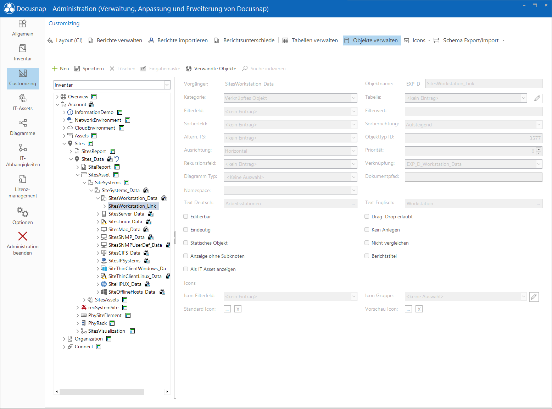Screen dimensions: 552x409
Task: Toggle the Editierbar checkbox
Action: click(x=186, y=217)
